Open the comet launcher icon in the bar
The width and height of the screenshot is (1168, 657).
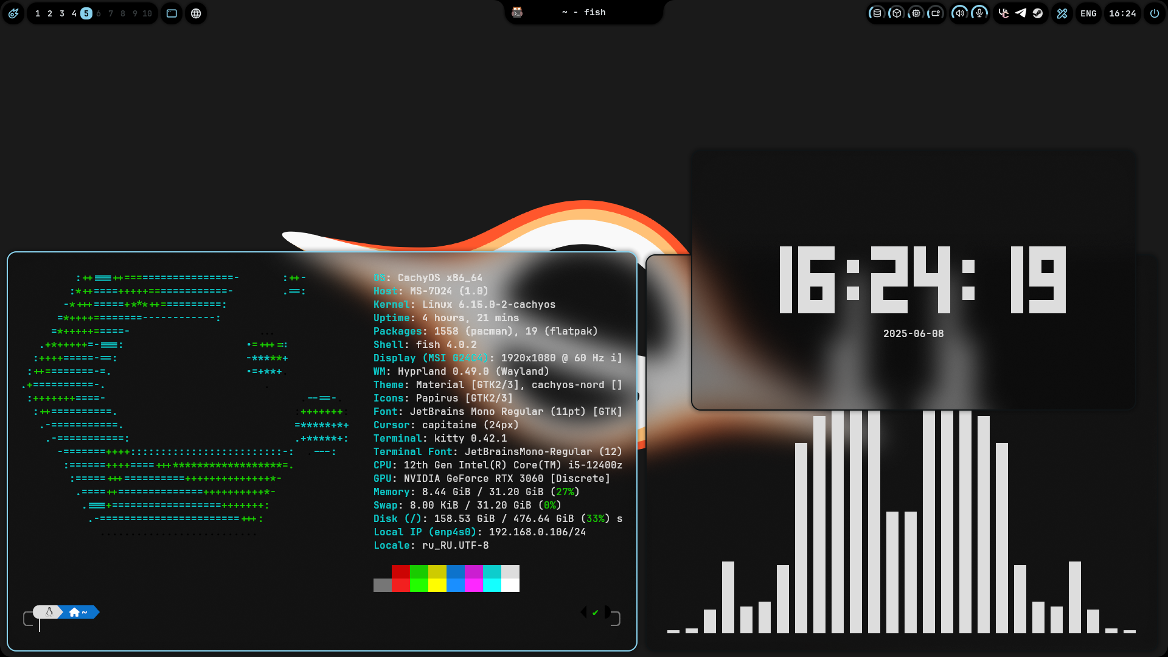(x=13, y=13)
